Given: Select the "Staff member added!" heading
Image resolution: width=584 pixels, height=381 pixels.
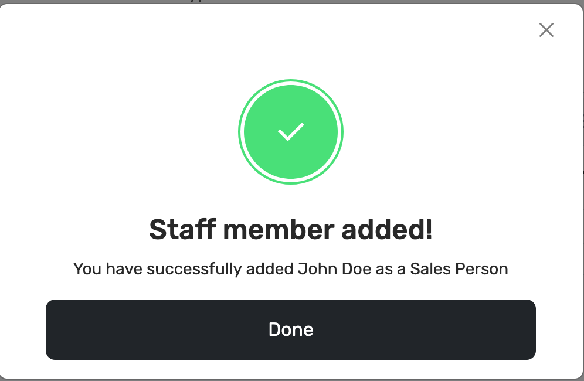Looking at the screenshot, I should (x=290, y=229).
